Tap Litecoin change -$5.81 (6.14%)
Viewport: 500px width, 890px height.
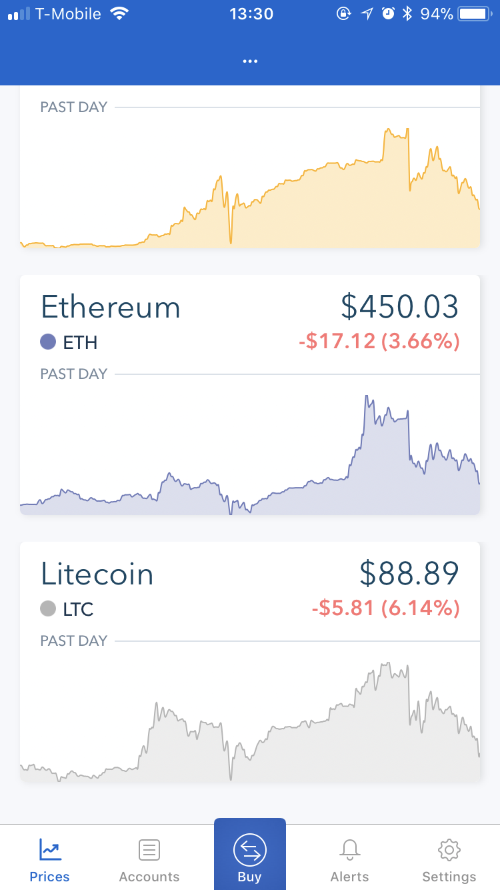pos(385,608)
